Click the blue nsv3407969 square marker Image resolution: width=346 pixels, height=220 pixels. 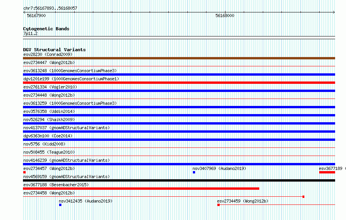pyautogui.click(x=194, y=172)
